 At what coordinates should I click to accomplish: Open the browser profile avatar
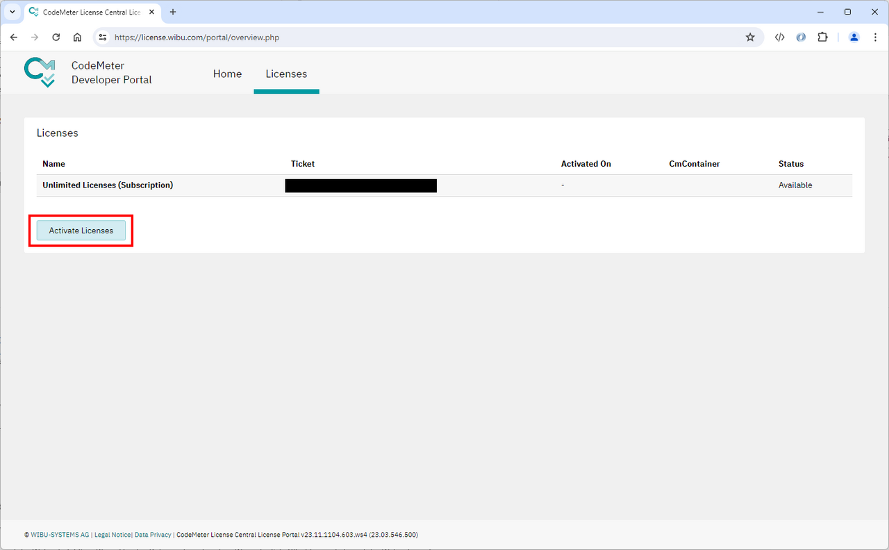[x=854, y=37]
